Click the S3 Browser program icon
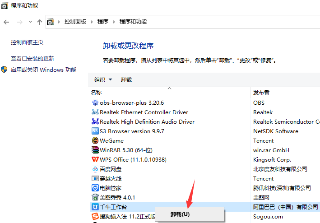The width and height of the screenshot is (320, 223). point(95,131)
